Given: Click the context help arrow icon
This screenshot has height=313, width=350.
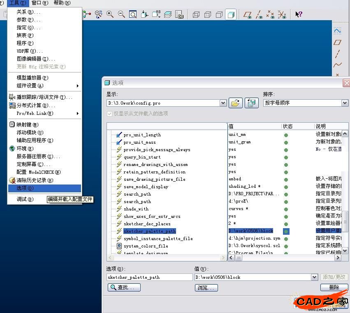Looking at the screenshot, I should point(299,14).
